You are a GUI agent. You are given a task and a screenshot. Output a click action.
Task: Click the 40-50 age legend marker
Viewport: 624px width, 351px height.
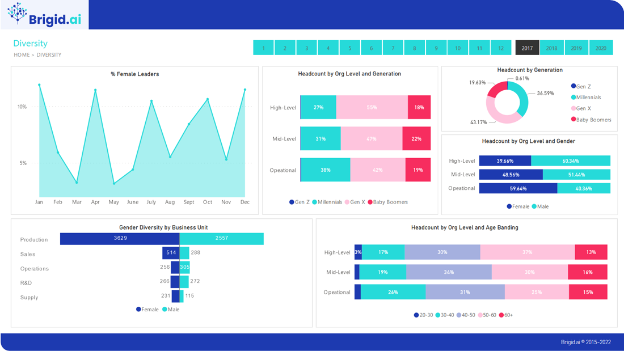click(x=459, y=315)
